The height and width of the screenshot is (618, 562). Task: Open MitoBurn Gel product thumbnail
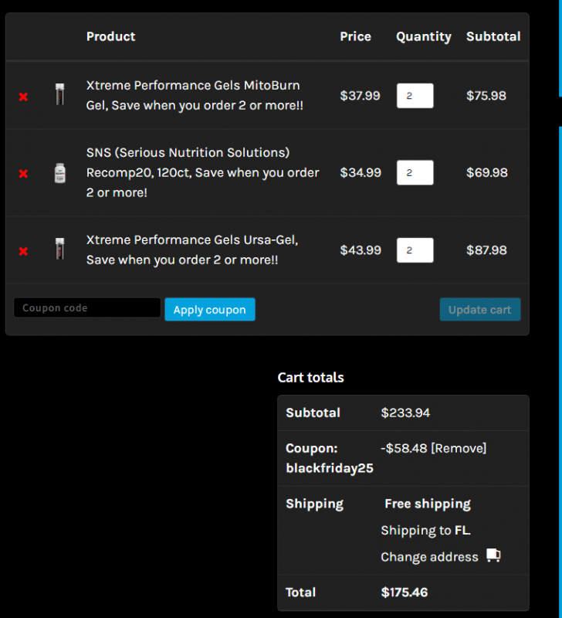tap(60, 94)
